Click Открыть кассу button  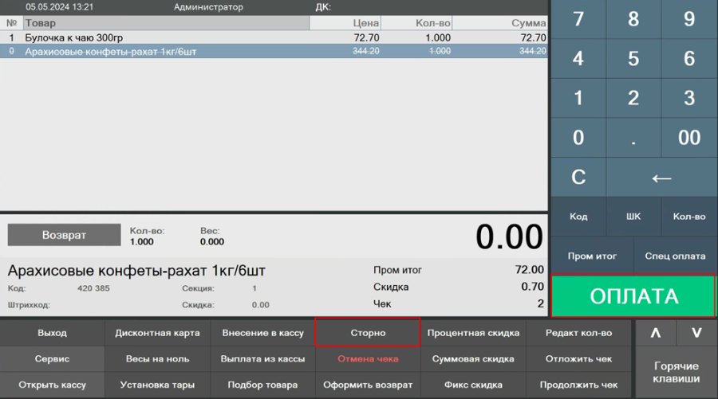tap(52, 385)
